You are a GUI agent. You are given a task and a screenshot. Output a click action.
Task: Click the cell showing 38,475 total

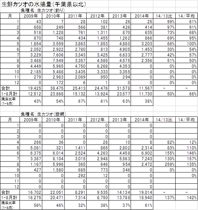point(57,88)
